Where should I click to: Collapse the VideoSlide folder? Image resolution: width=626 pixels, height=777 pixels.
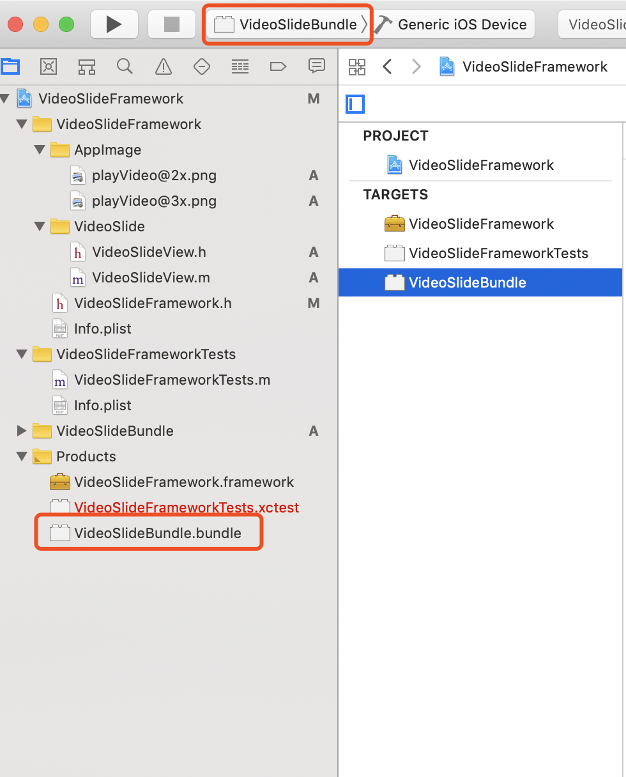coord(40,226)
